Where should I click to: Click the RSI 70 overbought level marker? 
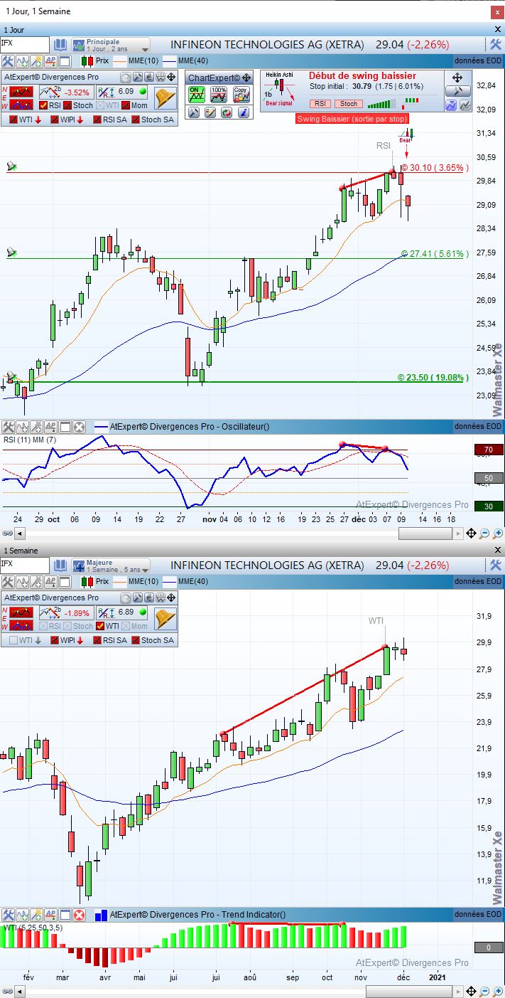[489, 450]
